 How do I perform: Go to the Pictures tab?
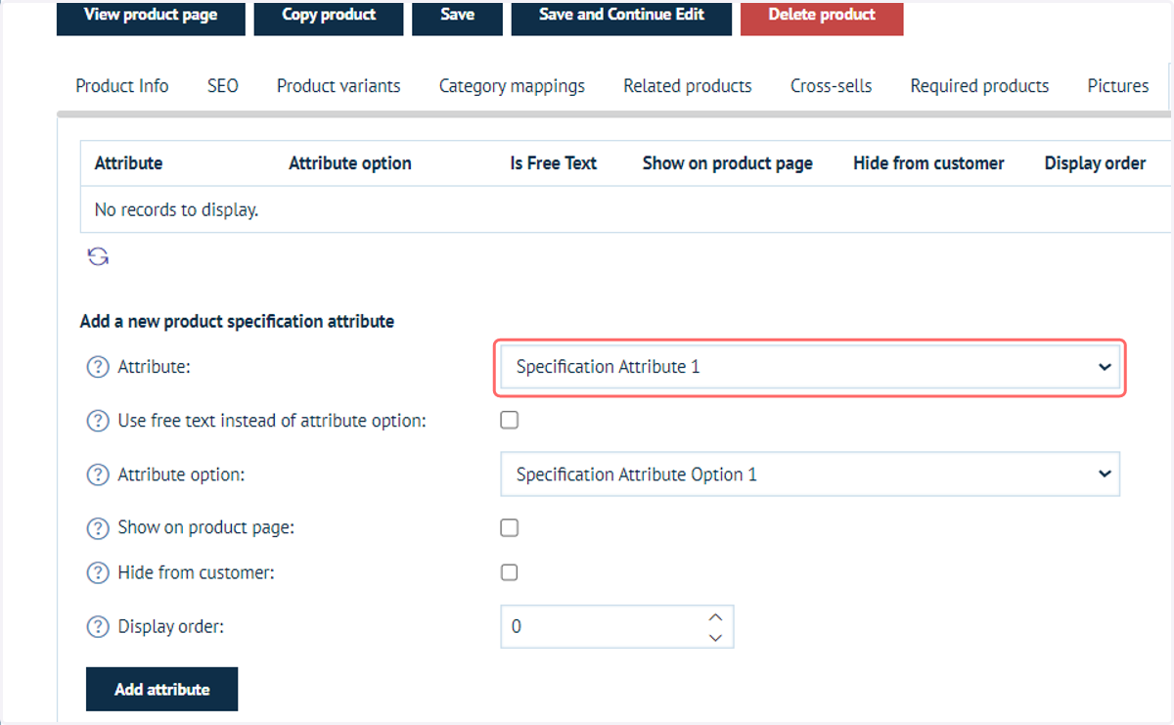tap(1118, 86)
